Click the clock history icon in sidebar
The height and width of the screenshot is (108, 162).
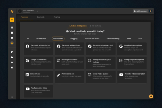pyautogui.click(x=12, y=38)
